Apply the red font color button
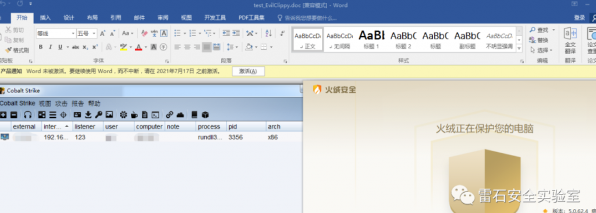This screenshot has height=213, width=596. click(x=139, y=47)
